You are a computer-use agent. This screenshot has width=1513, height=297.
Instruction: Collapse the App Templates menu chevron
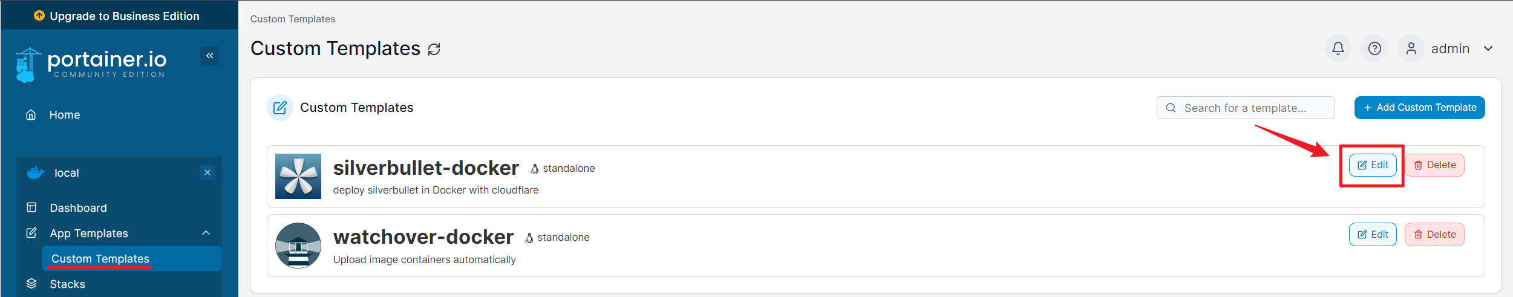click(206, 233)
